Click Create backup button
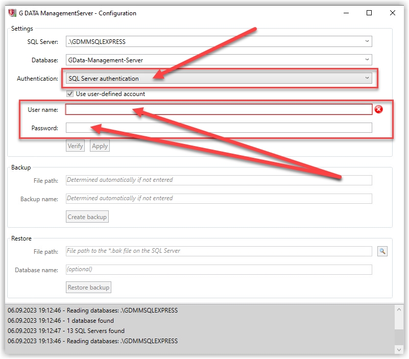409x359 pixels. [x=87, y=217]
